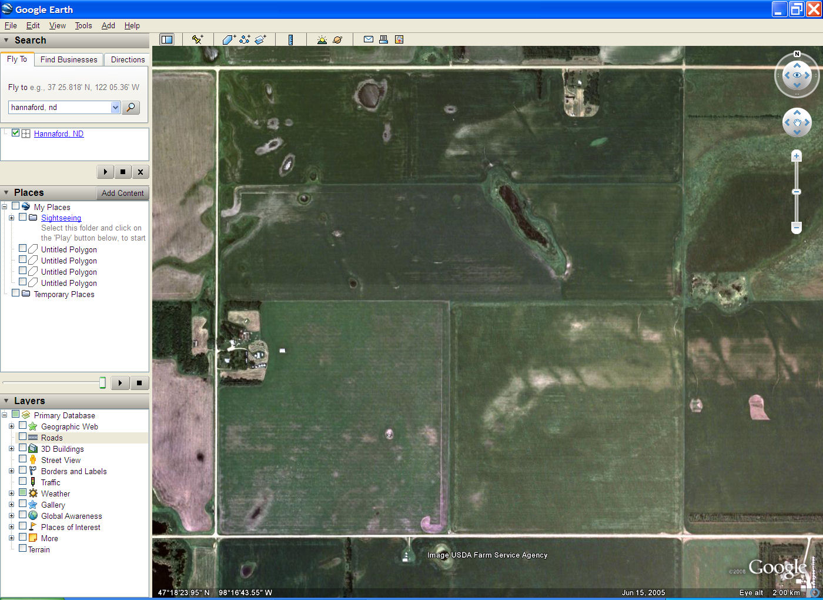
Task: Check the Temporary Places checkbox
Action: tap(16, 294)
